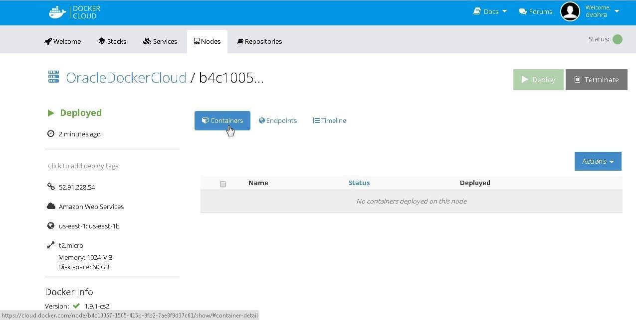The height and width of the screenshot is (320, 636).
Task: Click the b4c1005… node ID title
Action: pos(231,78)
